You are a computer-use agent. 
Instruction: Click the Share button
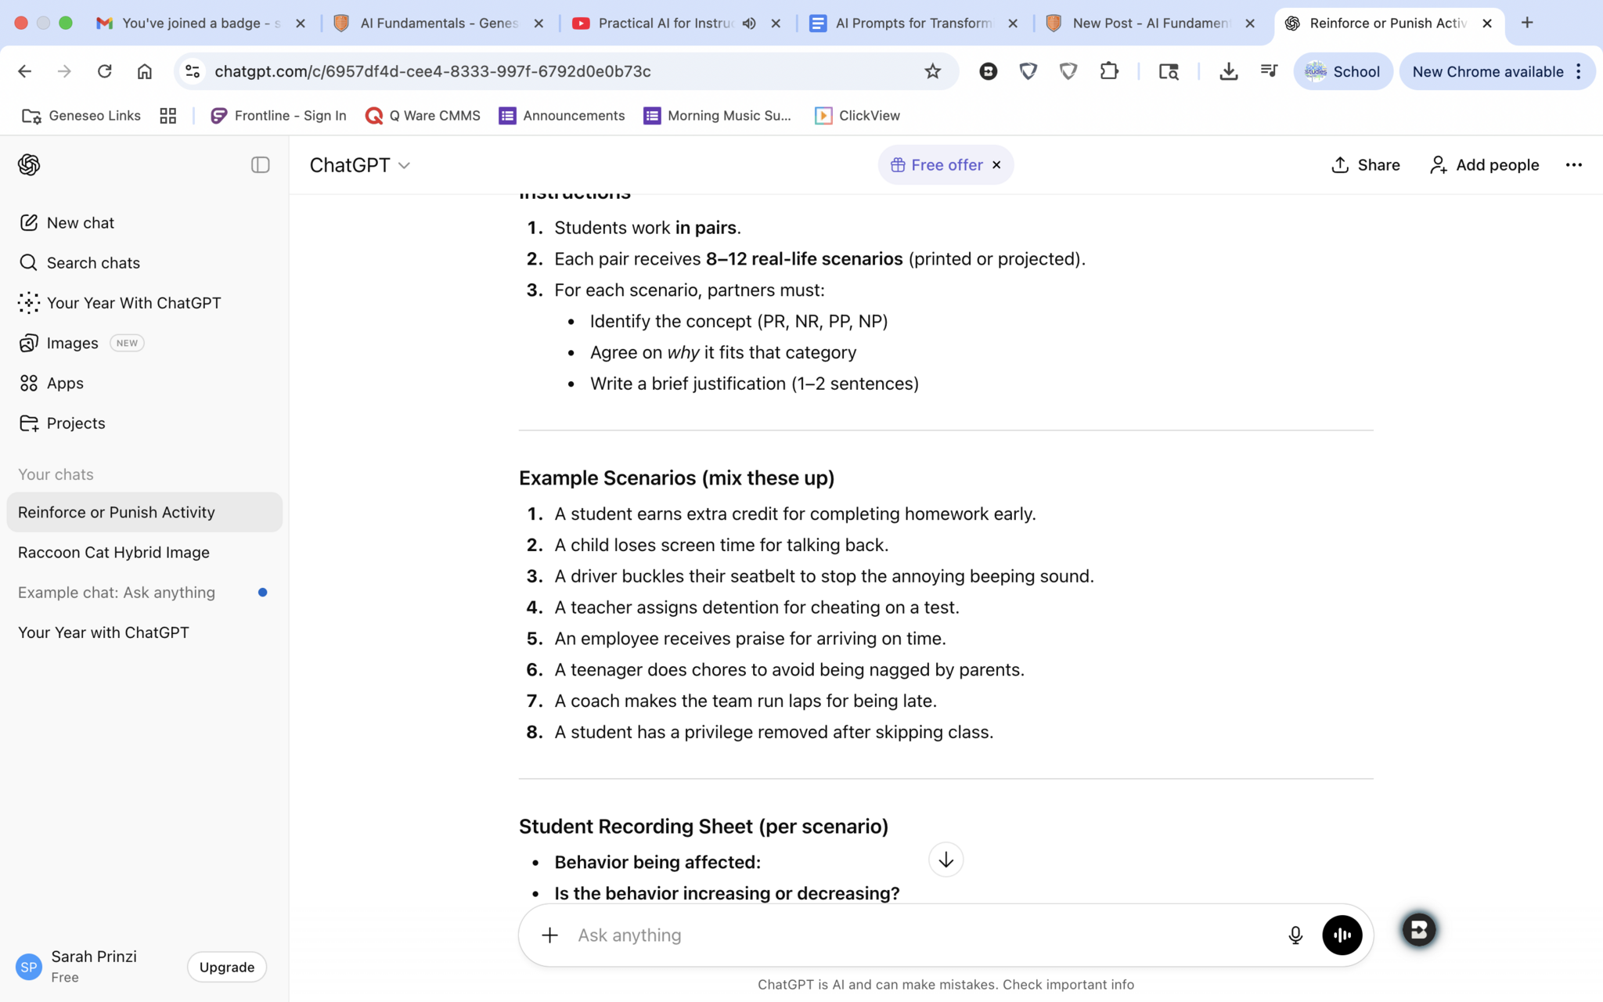pyautogui.click(x=1366, y=165)
